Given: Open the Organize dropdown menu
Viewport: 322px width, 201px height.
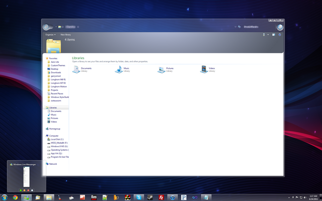Looking at the screenshot, I should point(50,35).
